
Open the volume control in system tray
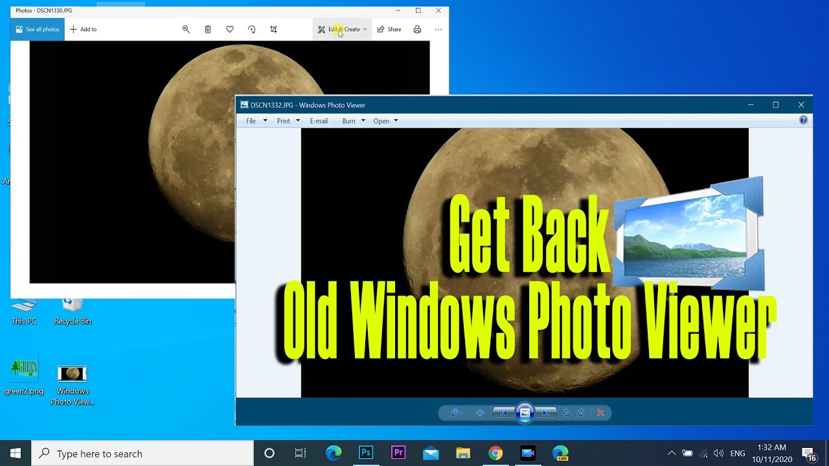pos(718,453)
